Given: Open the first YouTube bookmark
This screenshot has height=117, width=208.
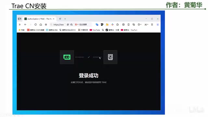Looking at the screenshot, I should tap(95, 30).
